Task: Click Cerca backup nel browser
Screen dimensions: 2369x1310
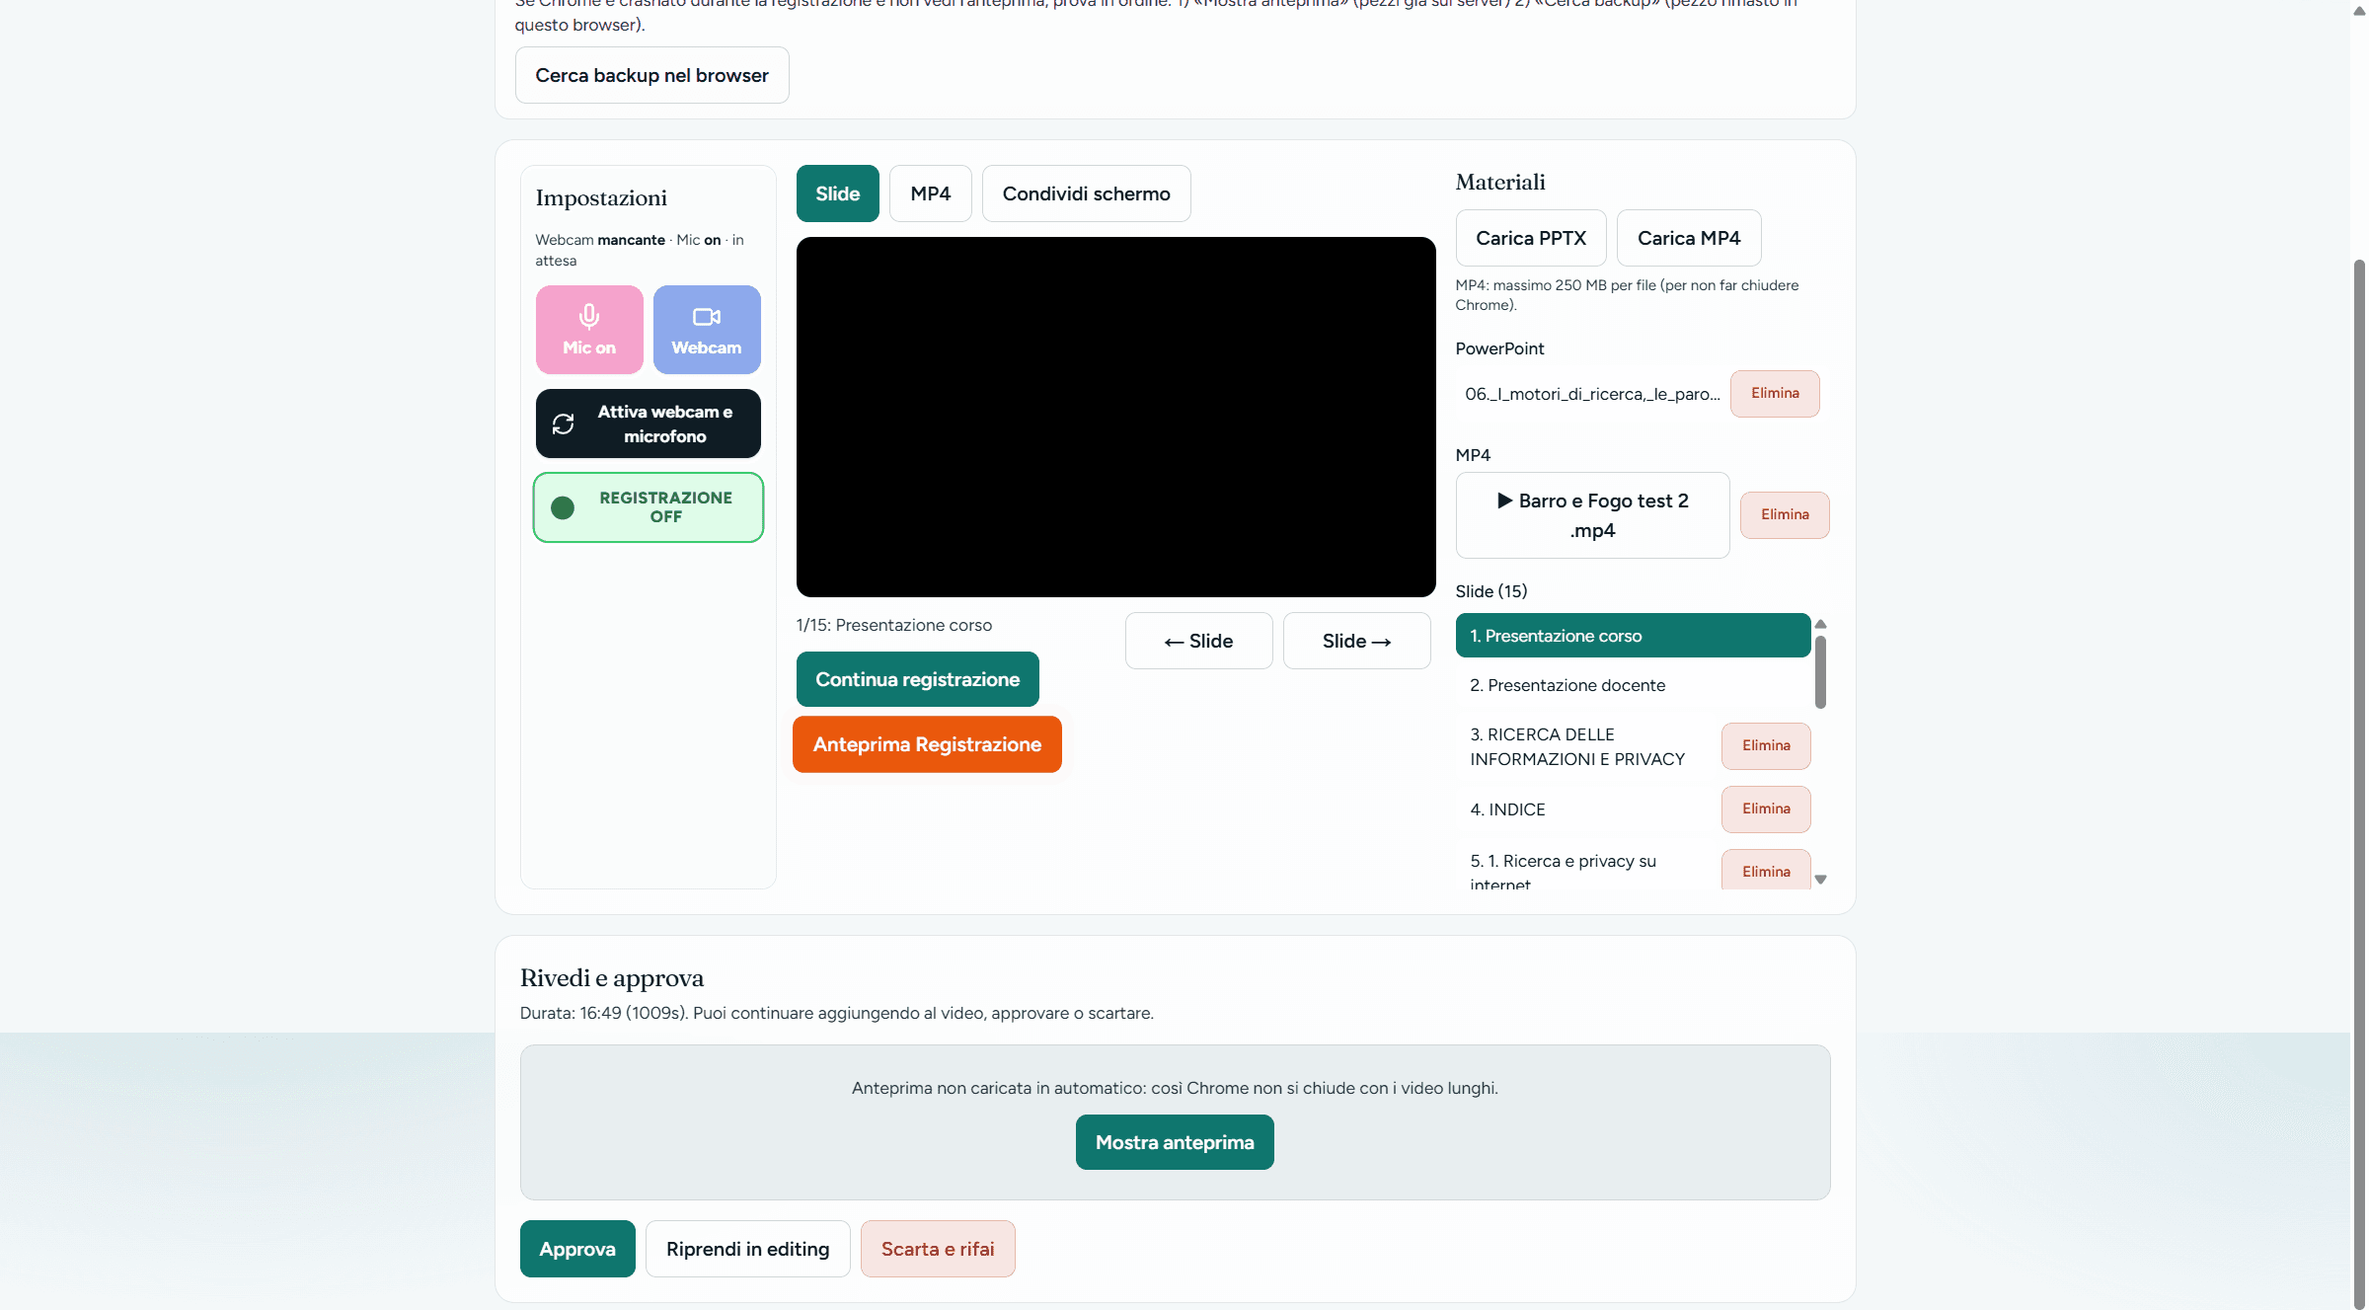Action: 651,75
